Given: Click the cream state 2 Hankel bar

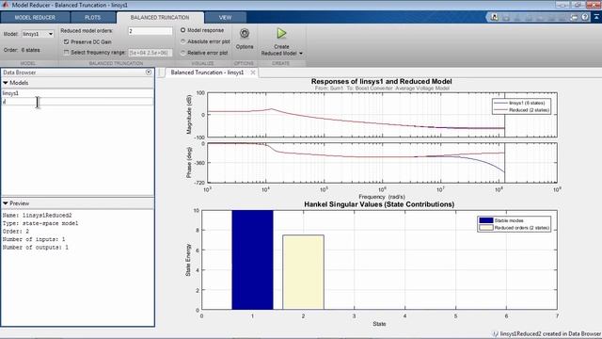Looking at the screenshot, I should pyautogui.click(x=303, y=272).
